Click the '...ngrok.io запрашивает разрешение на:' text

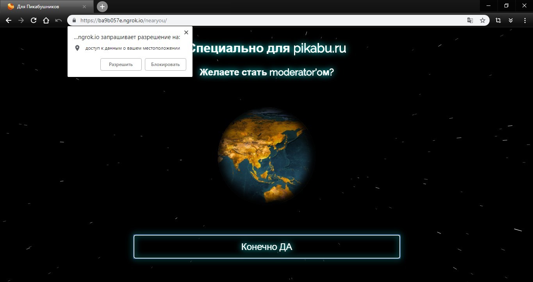point(127,37)
